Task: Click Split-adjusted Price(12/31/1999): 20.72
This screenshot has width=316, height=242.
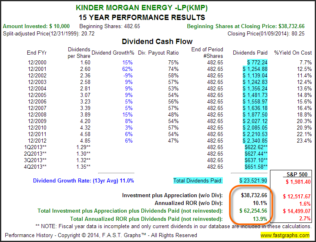Action: 48,33
